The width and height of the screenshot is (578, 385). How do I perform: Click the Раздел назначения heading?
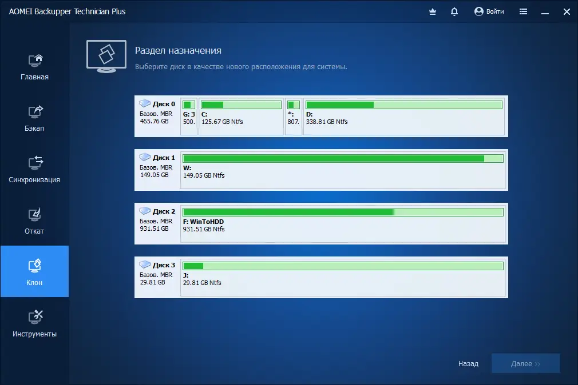coord(178,50)
